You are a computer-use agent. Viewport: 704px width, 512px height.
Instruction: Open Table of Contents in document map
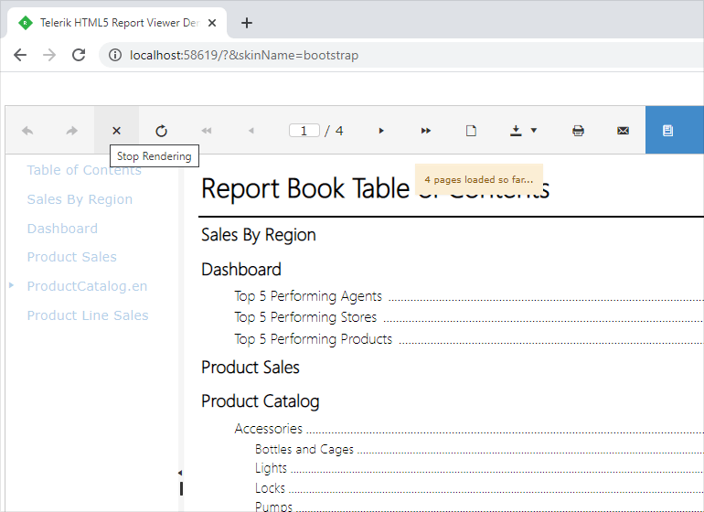[x=84, y=170]
